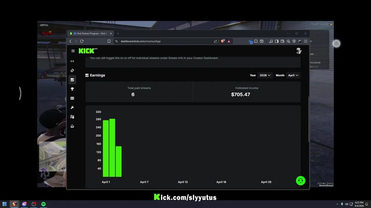Open the trophy achievements icon in sidebar
The width and height of the screenshot is (371, 208).
(72, 89)
